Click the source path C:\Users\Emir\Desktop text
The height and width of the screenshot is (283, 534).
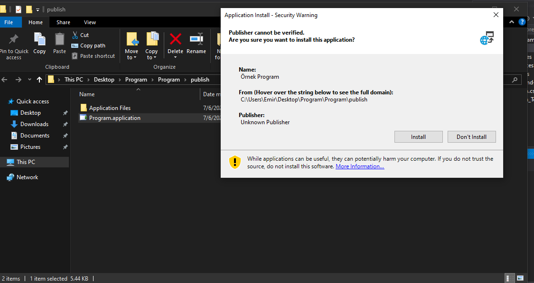(x=304, y=100)
